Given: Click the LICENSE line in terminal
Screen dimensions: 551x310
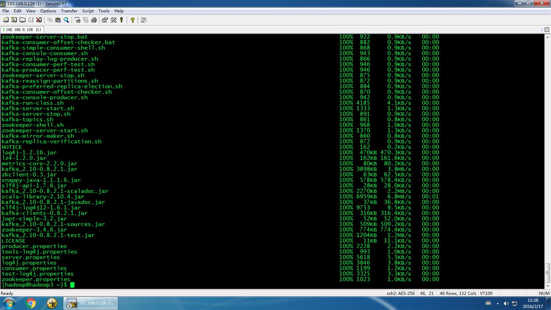Looking at the screenshot, I should [x=13, y=241].
